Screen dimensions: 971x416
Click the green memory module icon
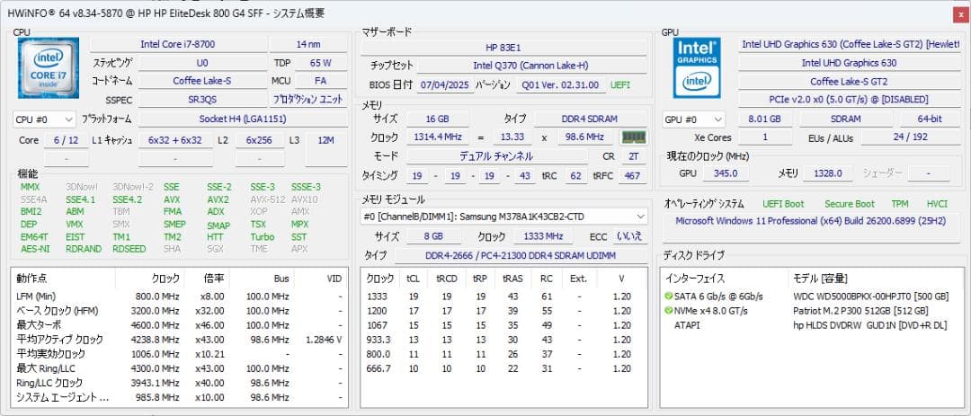tap(634, 137)
